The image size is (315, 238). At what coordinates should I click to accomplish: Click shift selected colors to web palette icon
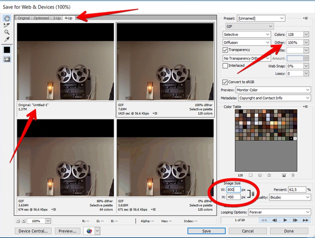click(260, 175)
